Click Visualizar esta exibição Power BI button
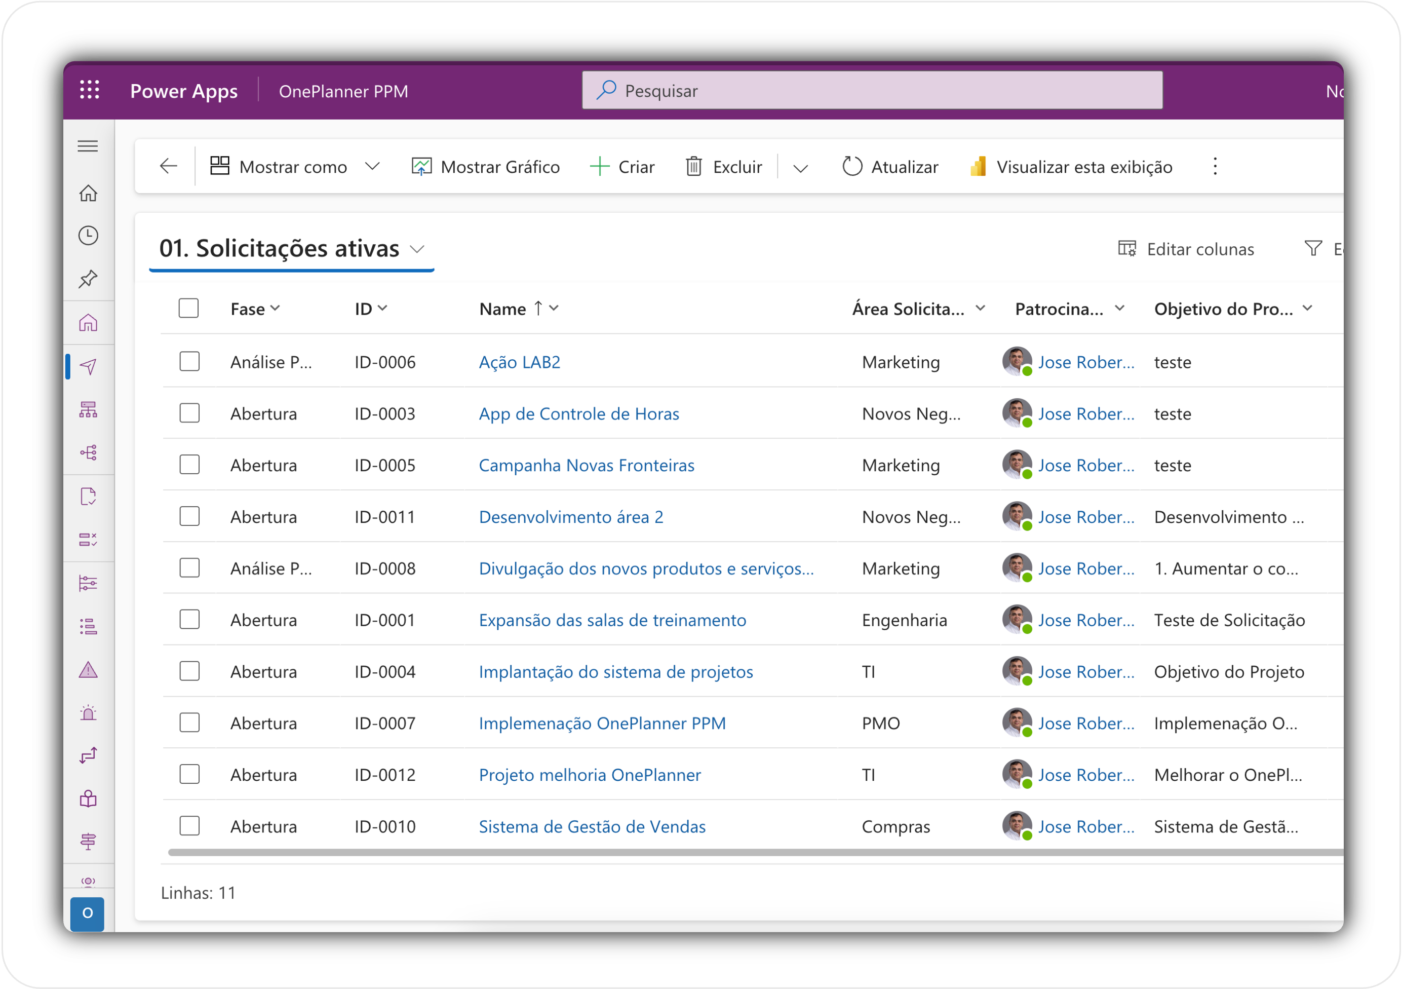Image resolution: width=1402 pixels, height=989 pixels. tap(1072, 167)
